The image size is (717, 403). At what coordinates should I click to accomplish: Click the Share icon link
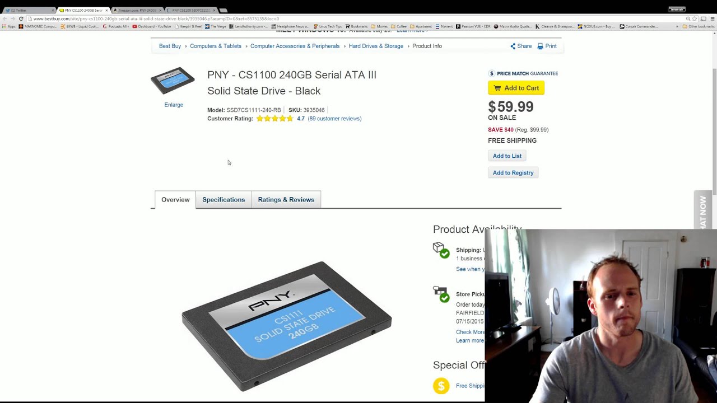[x=521, y=46]
